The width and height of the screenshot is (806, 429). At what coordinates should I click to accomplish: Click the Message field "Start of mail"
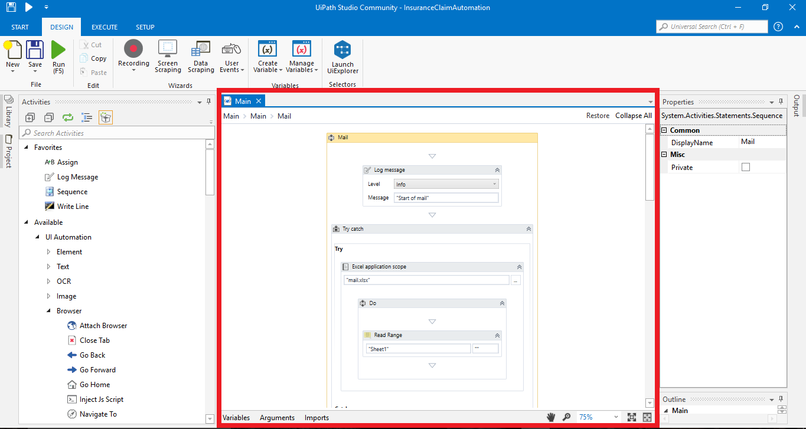click(x=446, y=198)
